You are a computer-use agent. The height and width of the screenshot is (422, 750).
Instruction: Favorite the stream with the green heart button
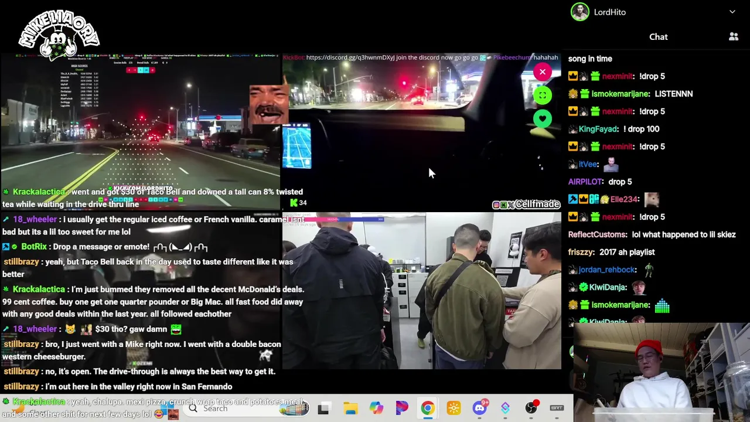point(543,118)
